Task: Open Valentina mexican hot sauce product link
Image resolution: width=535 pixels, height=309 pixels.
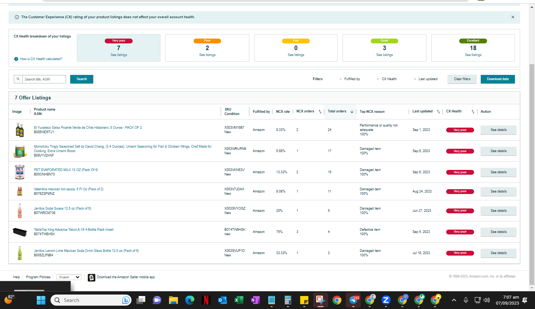Action: (x=69, y=189)
